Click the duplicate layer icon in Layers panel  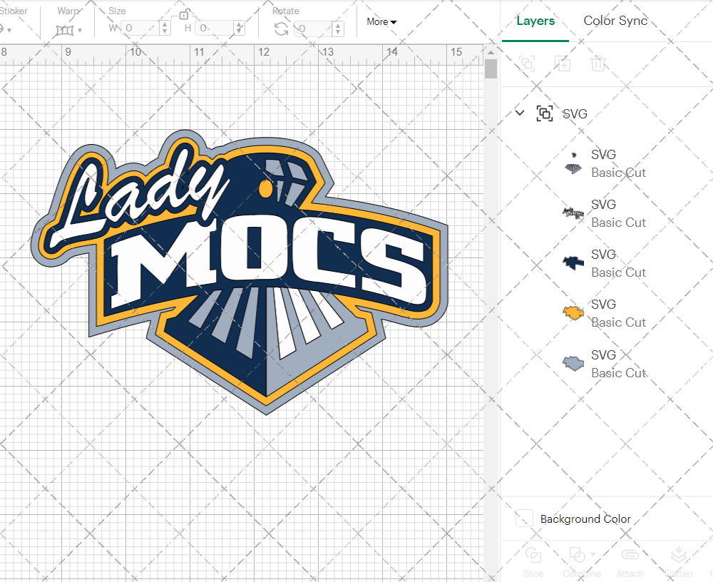point(563,63)
